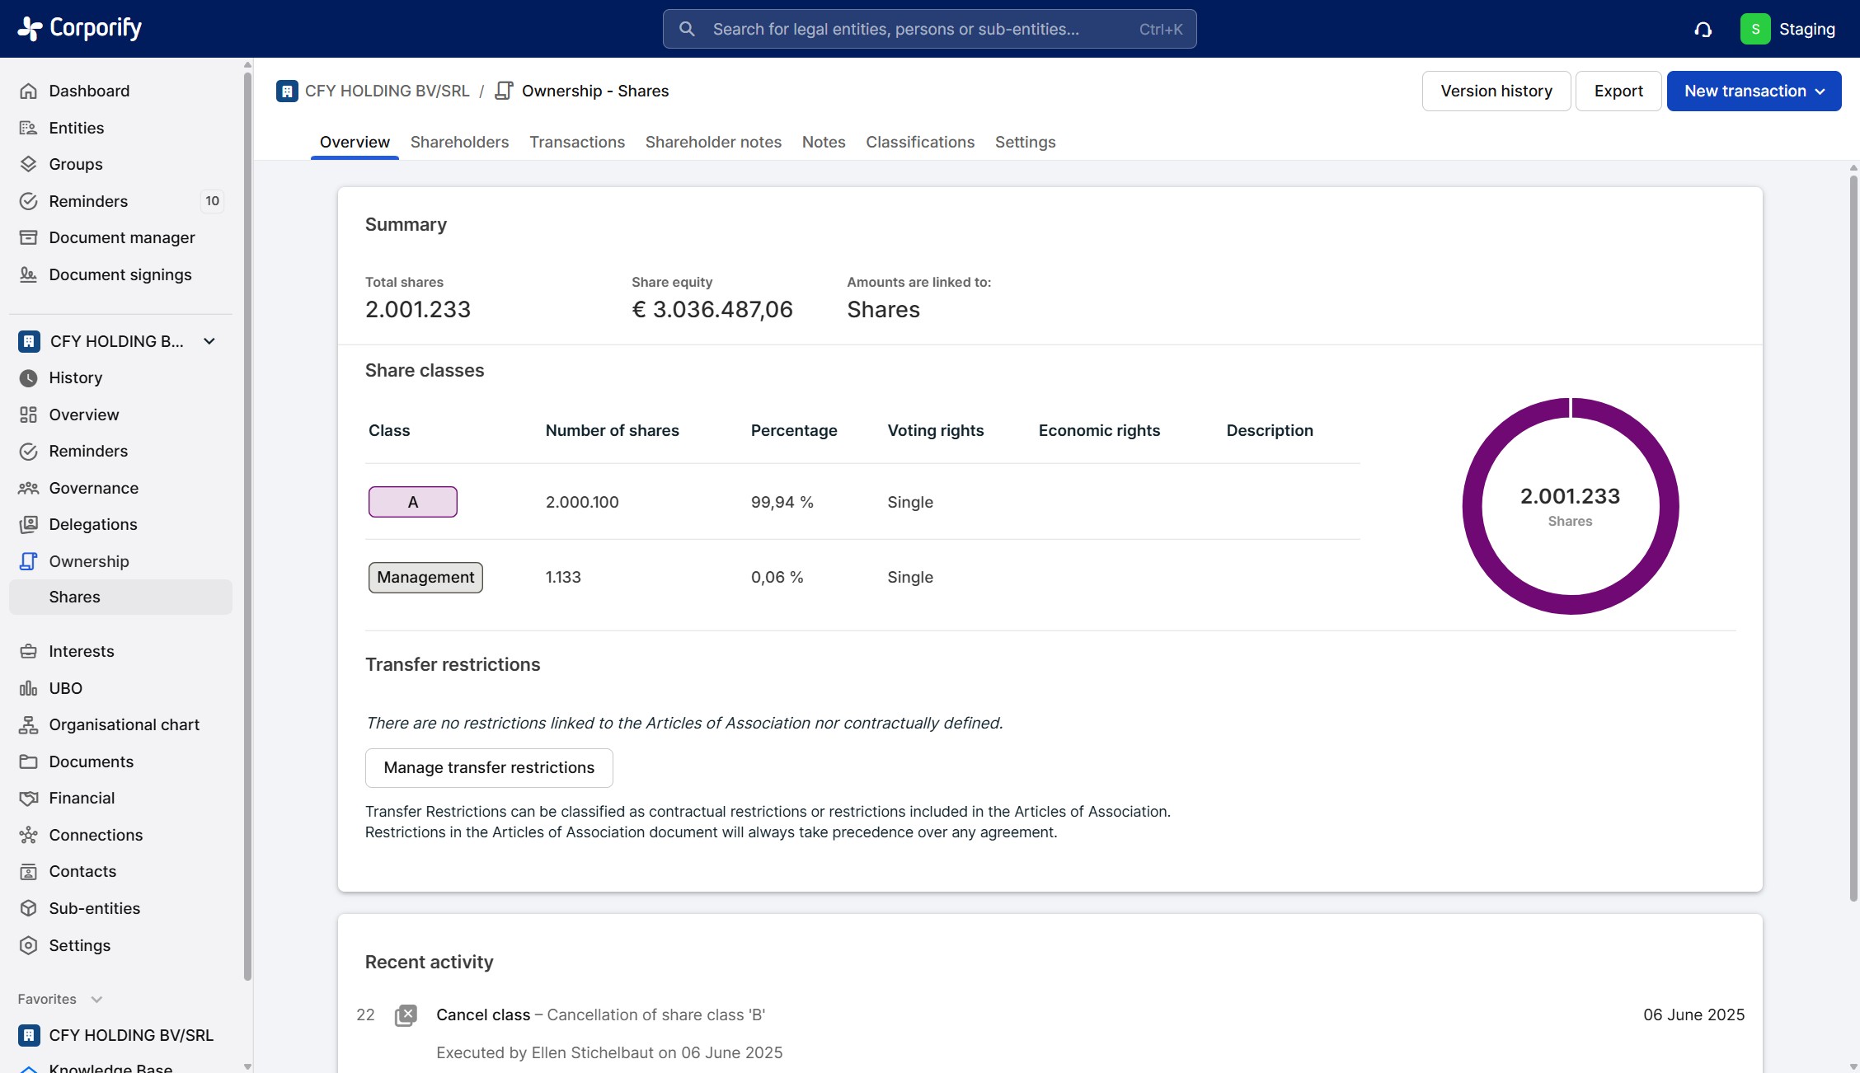Click the Corporify logo
The height and width of the screenshot is (1073, 1860).
pos(80,28)
